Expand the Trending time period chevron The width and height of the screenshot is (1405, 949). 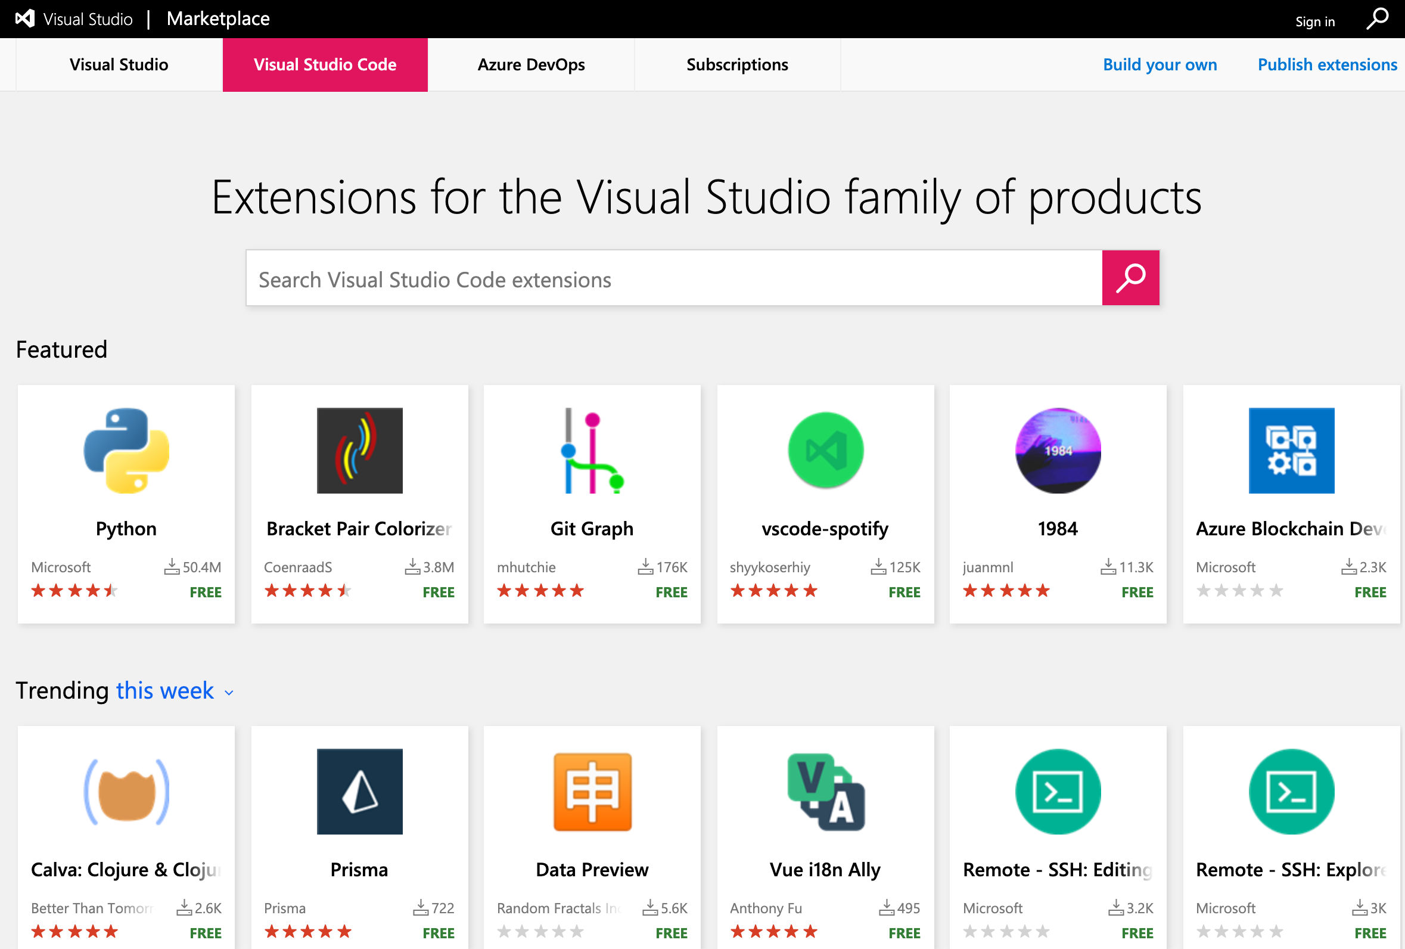(x=229, y=693)
